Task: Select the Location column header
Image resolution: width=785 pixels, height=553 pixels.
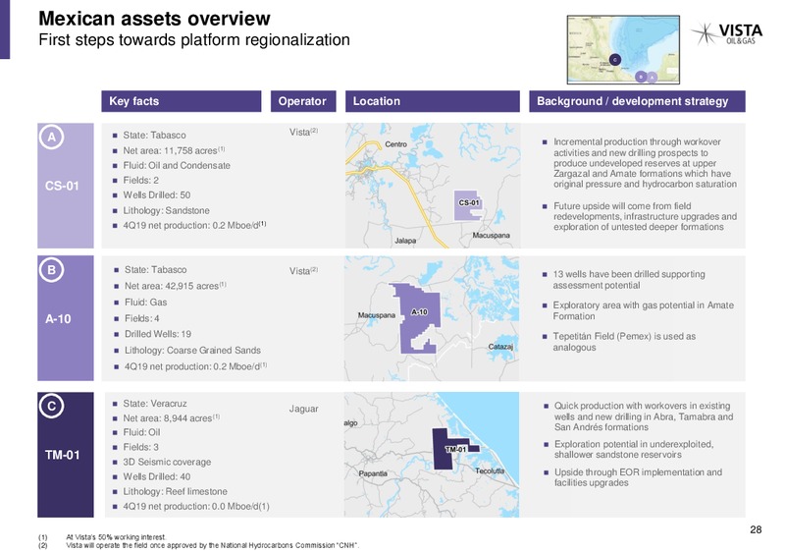Action: click(x=433, y=101)
